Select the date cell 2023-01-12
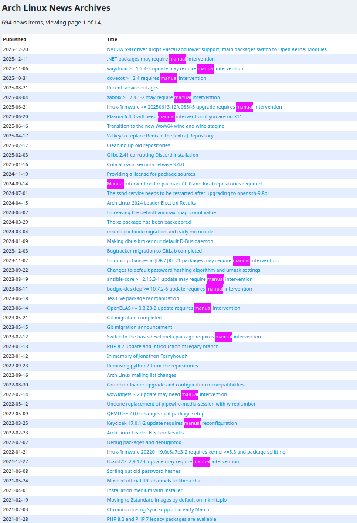Image resolution: width=357 pixels, height=523 pixels. pos(16,356)
